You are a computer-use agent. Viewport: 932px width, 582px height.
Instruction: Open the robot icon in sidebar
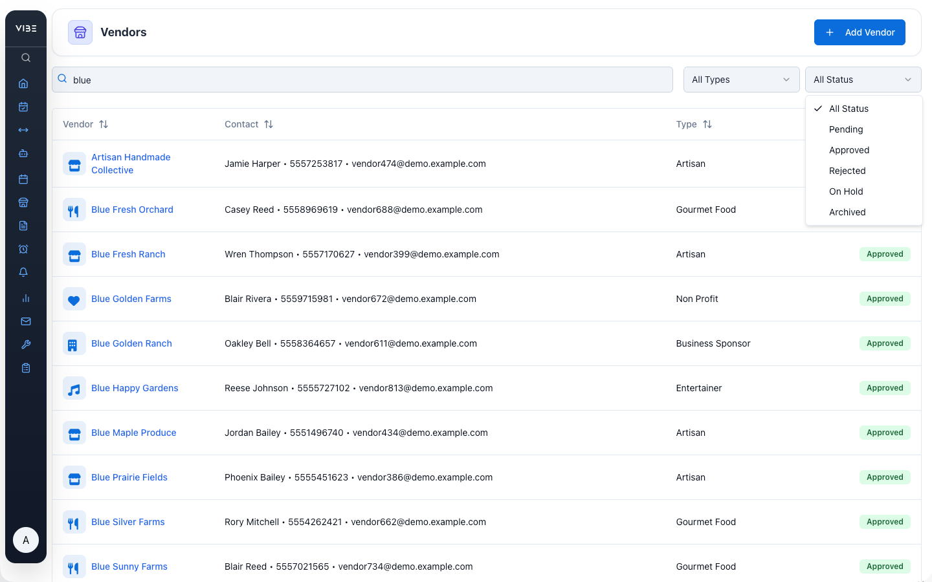pyautogui.click(x=23, y=153)
